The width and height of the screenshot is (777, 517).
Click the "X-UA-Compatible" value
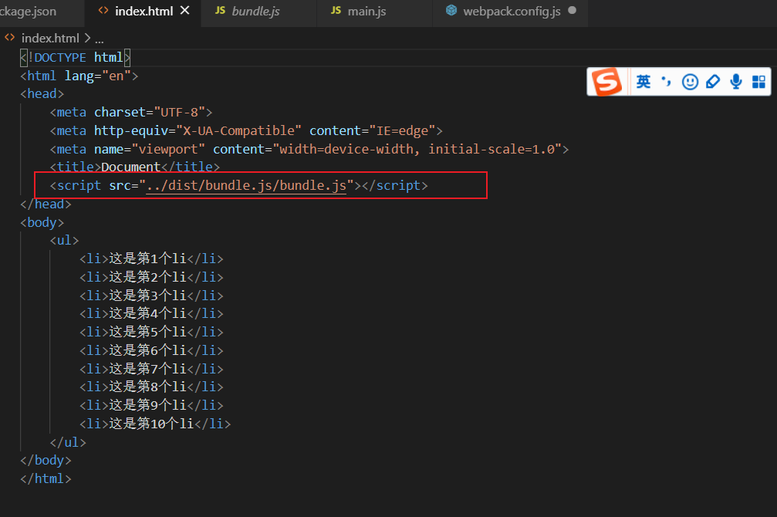(238, 131)
